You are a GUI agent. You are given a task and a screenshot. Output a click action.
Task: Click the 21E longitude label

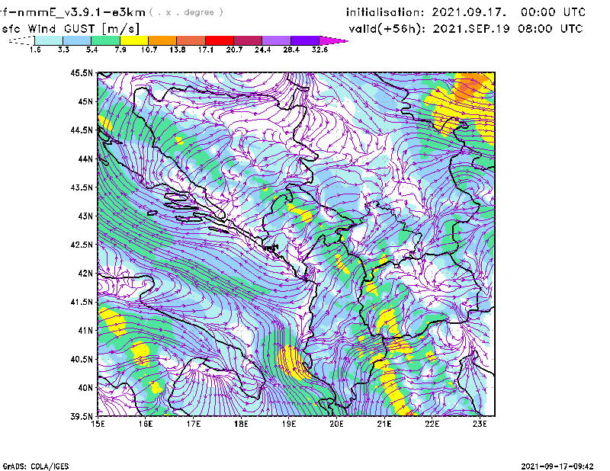pyautogui.click(x=384, y=424)
